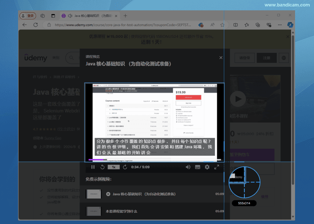Mute the tab audio speaker icon
The height and width of the screenshot is (224, 314).
point(70,15)
